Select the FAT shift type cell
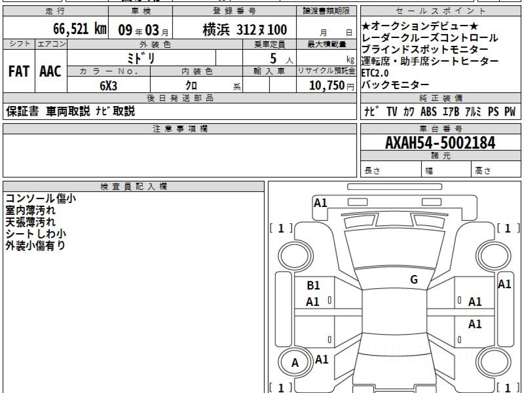The width and height of the screenshot is (524, 393). tap(19, 72)
